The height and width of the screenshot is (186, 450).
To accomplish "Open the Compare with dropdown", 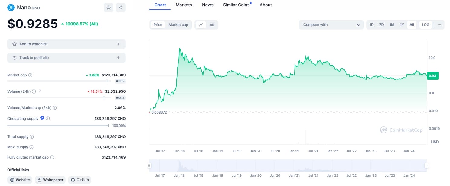I will pyautogui.click(x=331, y=25).
